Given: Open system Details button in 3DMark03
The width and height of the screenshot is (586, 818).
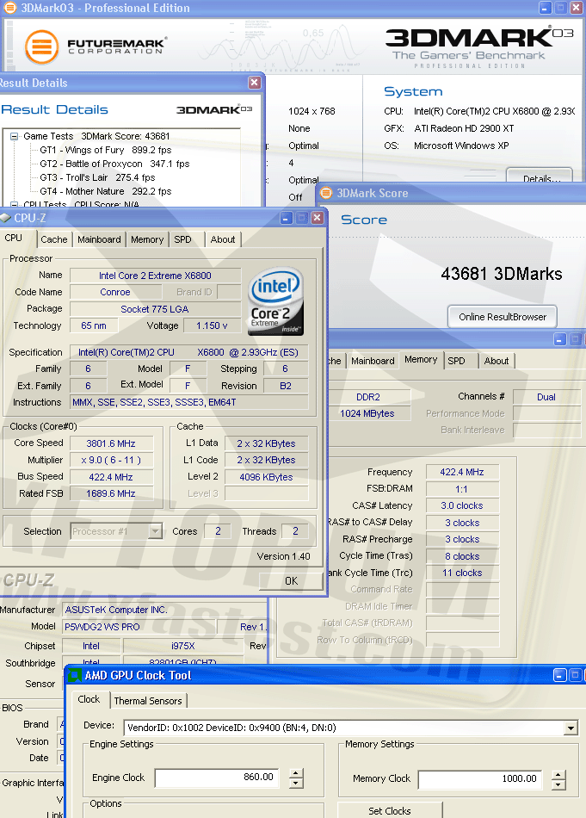Looking at the screenshot, I should point(540,176).
